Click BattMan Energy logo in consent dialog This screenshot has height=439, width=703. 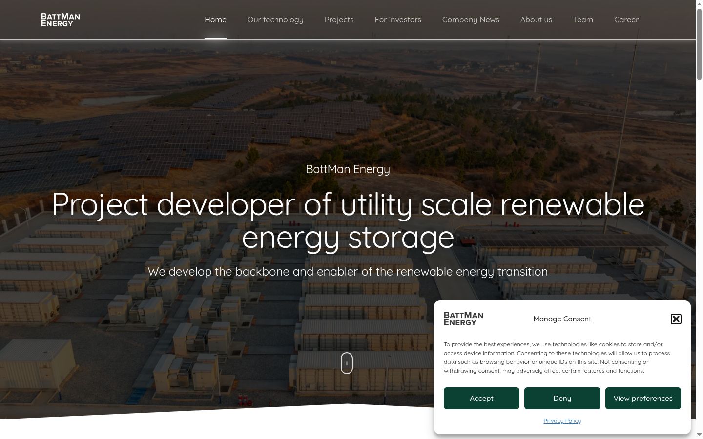(x=463, y=319)
